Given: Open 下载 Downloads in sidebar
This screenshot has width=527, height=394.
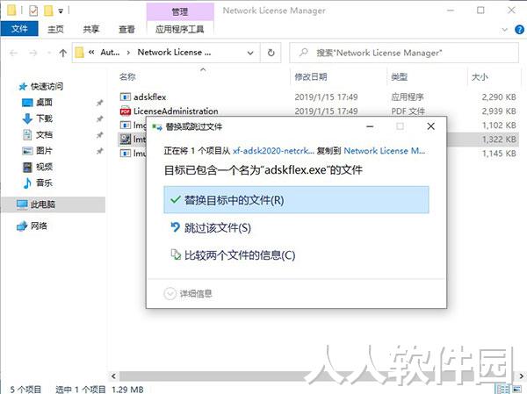Looking at the screenshot, I should 44,118.
